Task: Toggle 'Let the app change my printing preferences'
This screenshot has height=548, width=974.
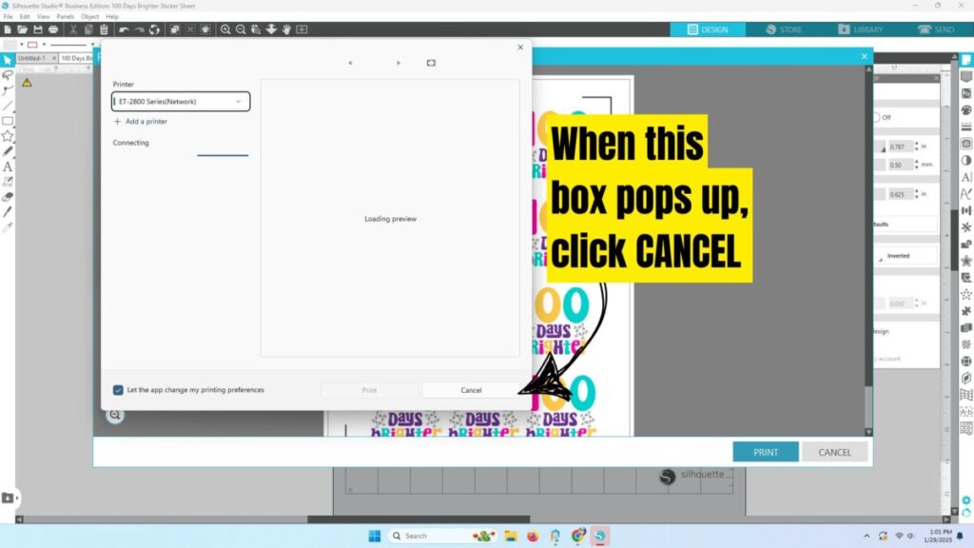Action: pyautogui.click(x=118, y=390)
